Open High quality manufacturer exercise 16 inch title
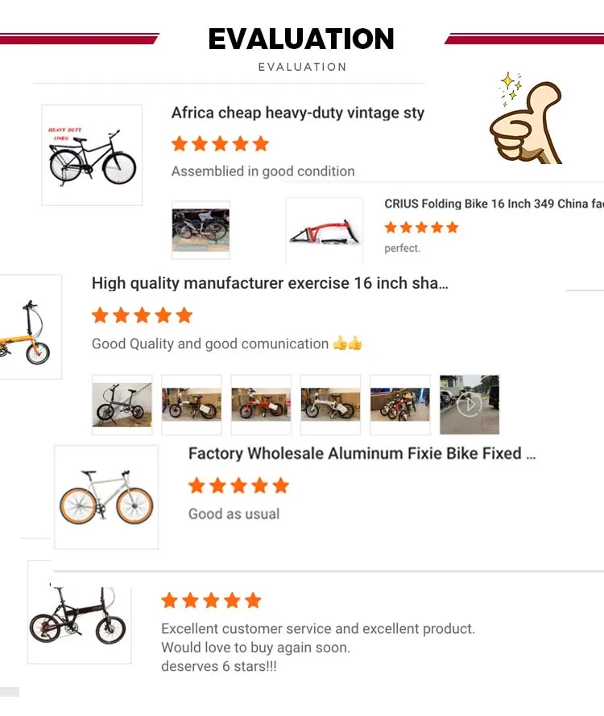Screen dimensions: 604x716 (270, 283)
